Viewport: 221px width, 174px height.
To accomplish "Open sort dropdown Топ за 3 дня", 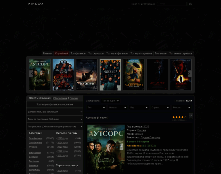I will click(110, 101).
